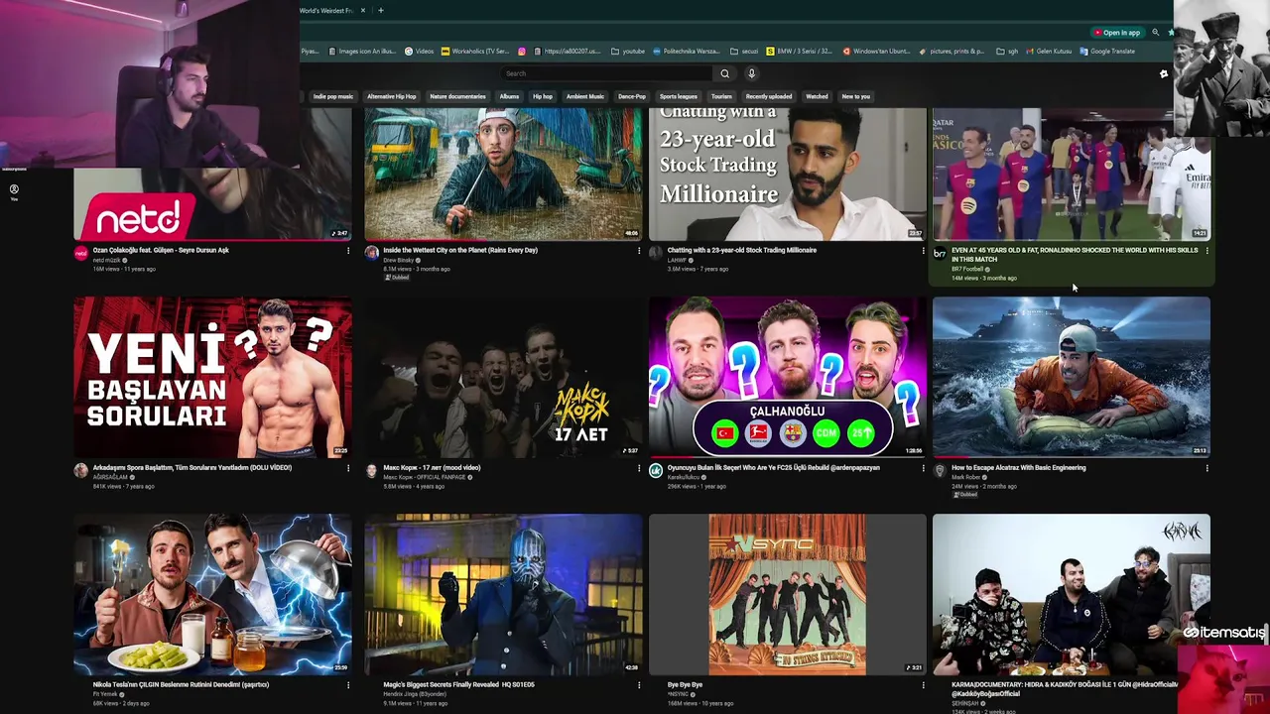Select the Ambient Music filter chip
The width and height of the screenshot is (1270, 714).
coord(585,96)
